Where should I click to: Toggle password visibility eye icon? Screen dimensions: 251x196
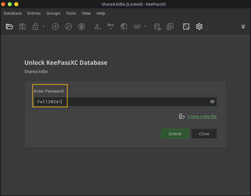click(x=212, y=102)
